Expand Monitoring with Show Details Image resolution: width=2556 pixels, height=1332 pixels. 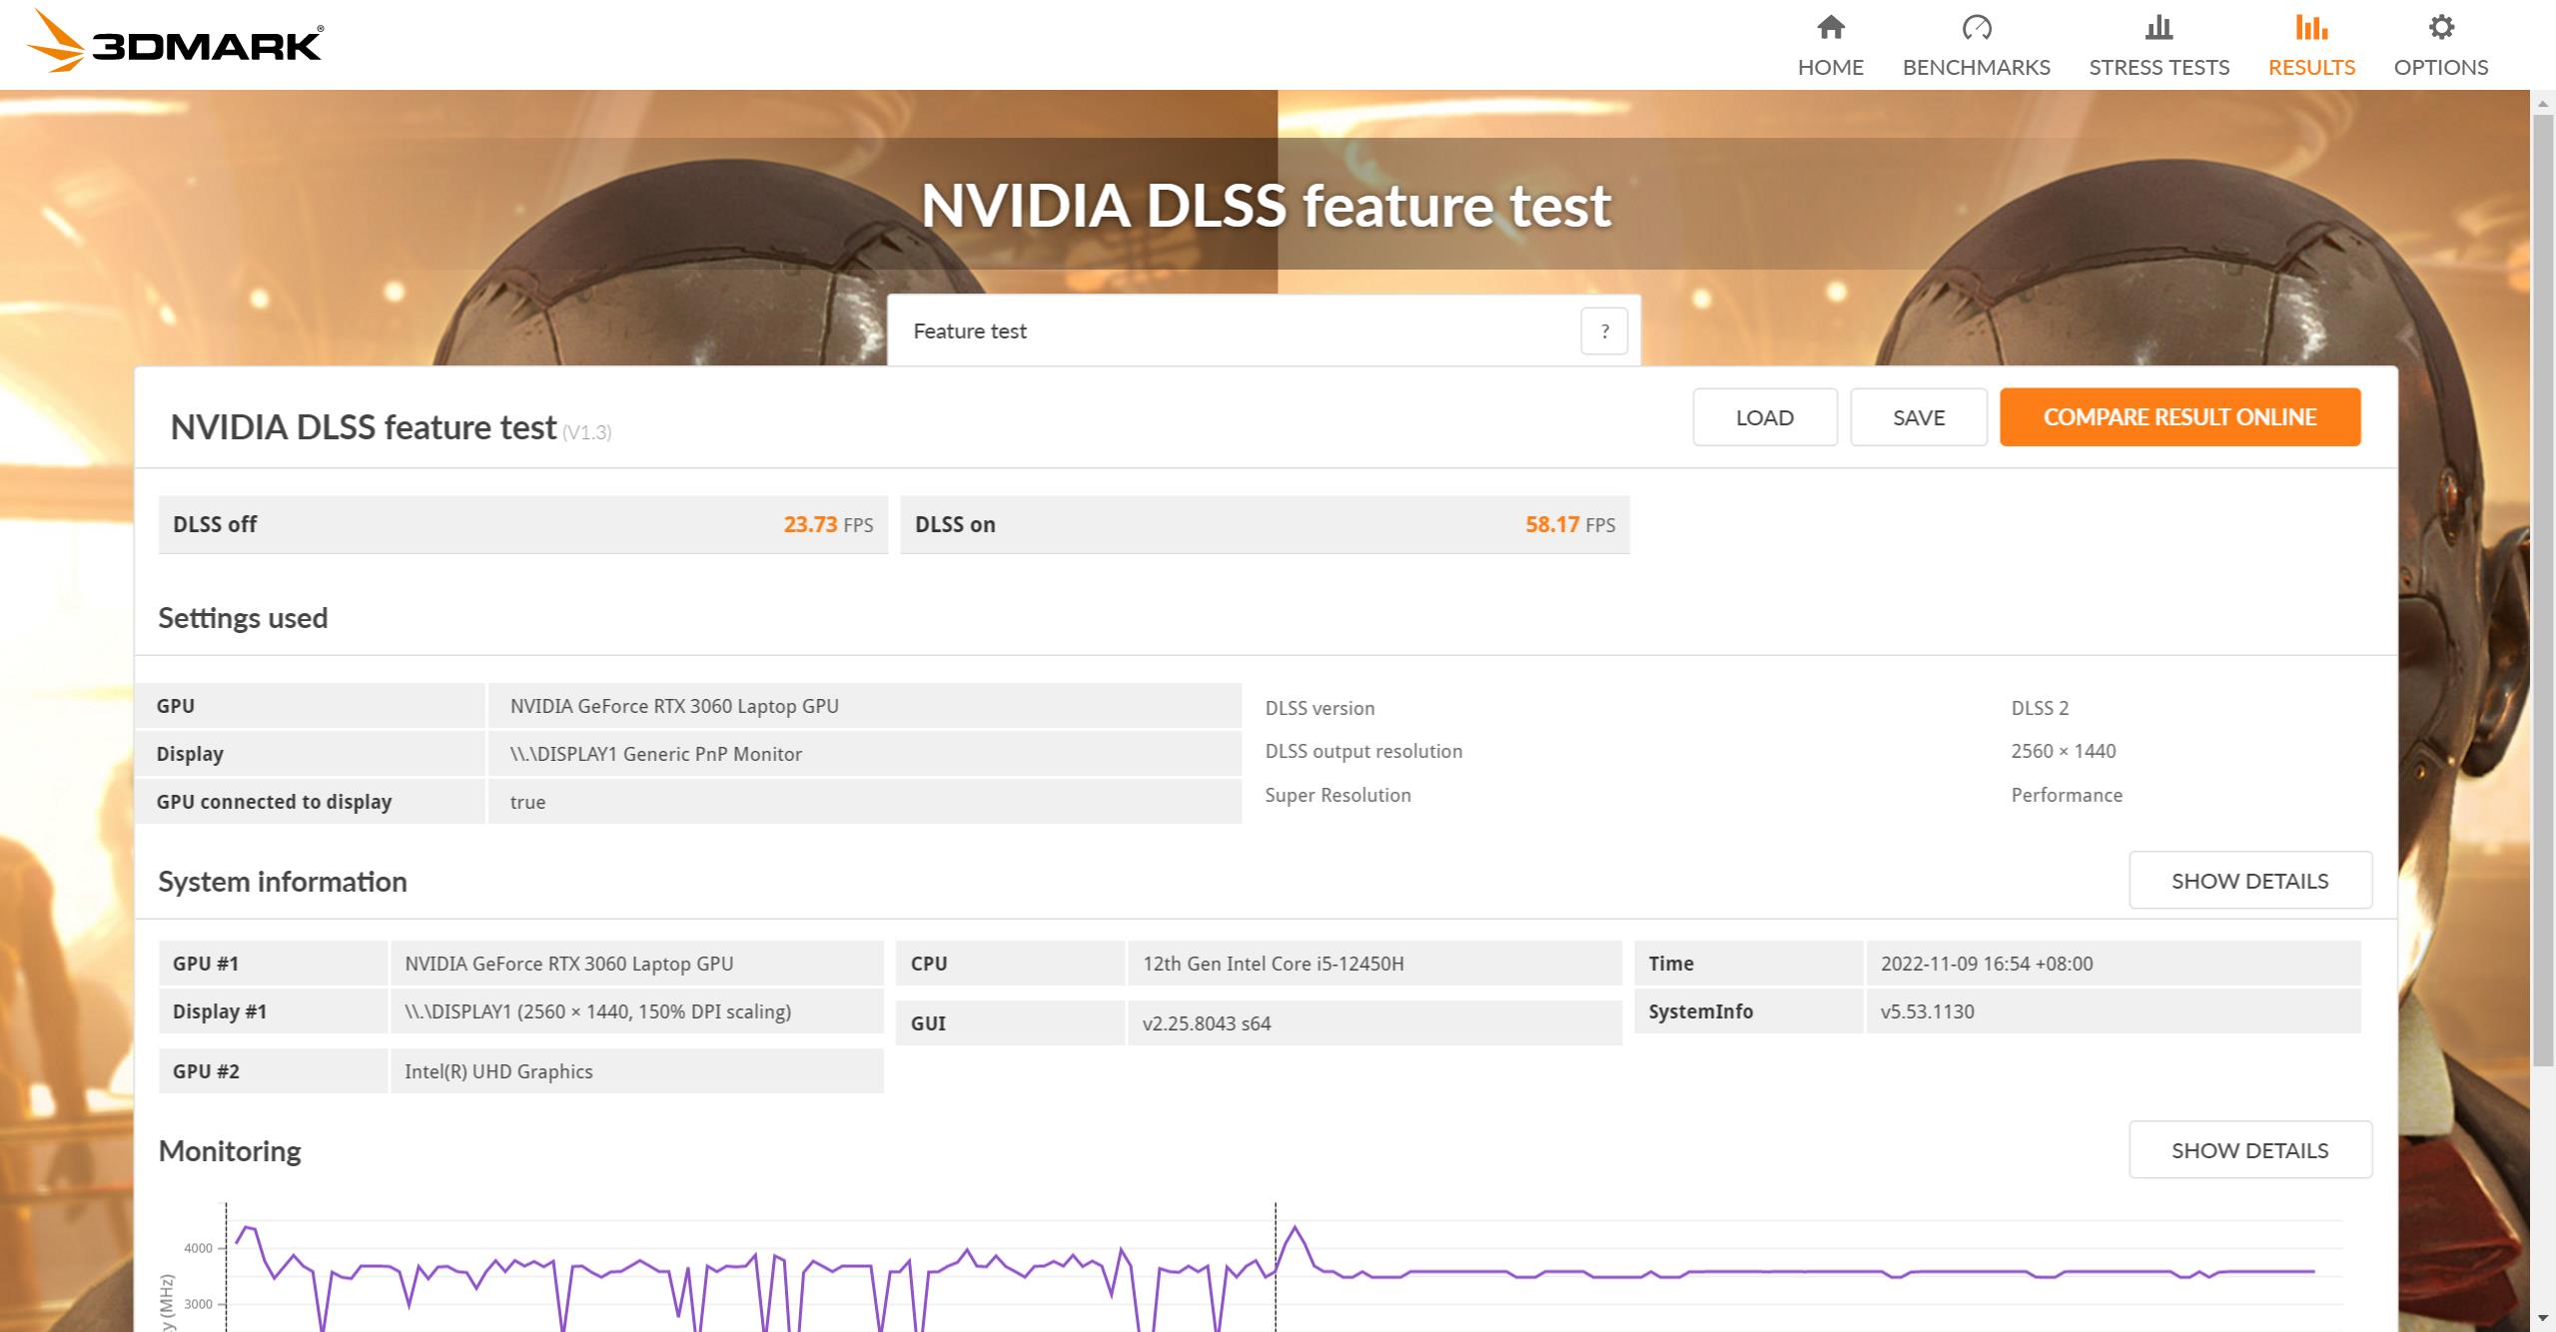click(2249, 1150)
